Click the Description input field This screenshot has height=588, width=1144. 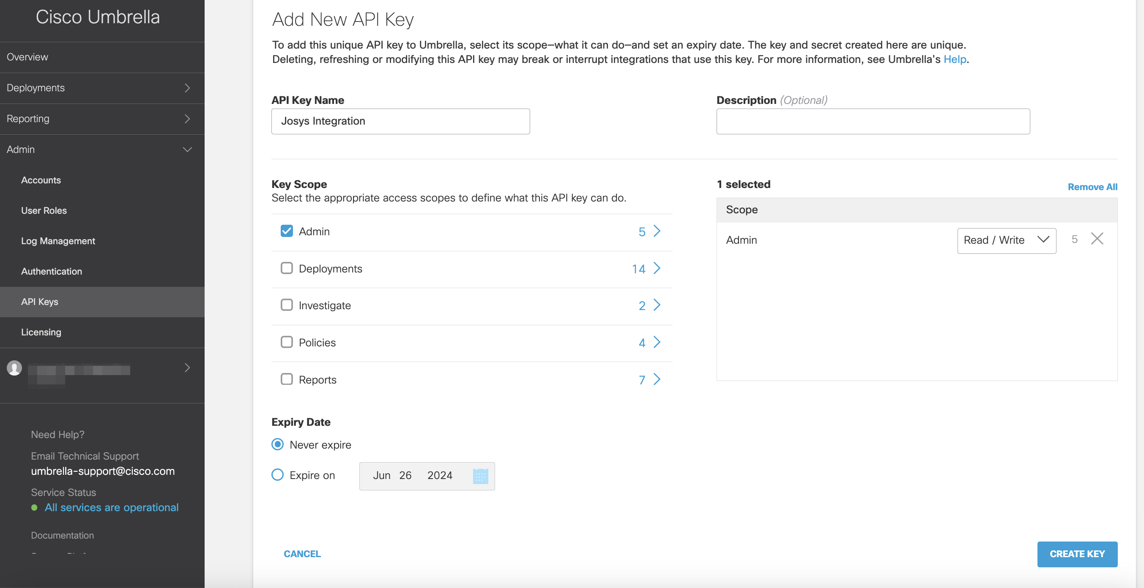[873, 122]
